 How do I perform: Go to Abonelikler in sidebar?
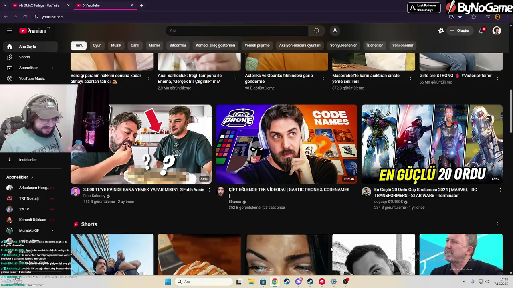[30, 68]
